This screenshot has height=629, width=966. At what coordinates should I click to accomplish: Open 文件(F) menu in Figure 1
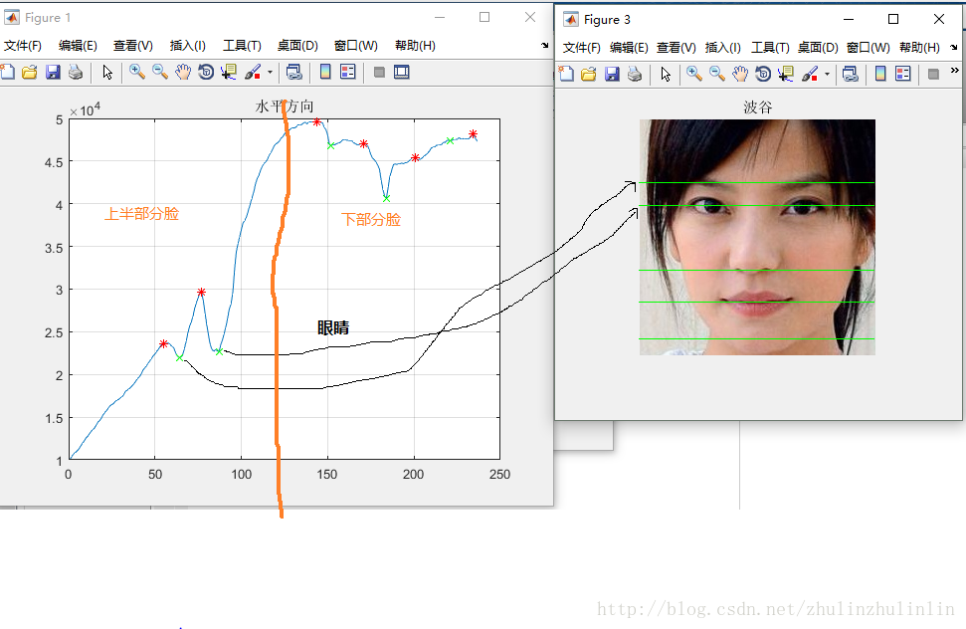tap(23, 46)
